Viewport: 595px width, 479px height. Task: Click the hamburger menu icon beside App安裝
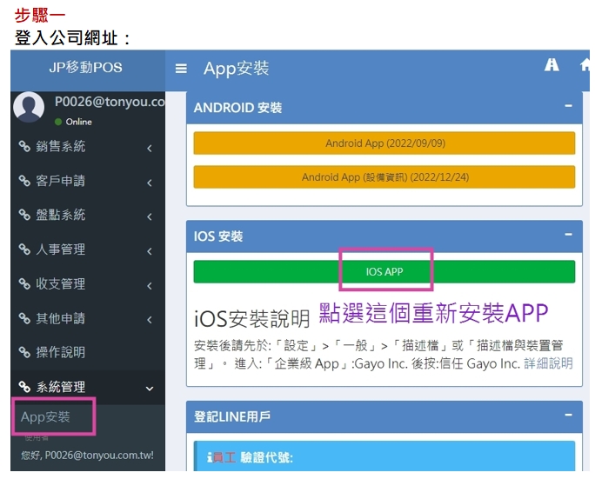tap(181, 69)
